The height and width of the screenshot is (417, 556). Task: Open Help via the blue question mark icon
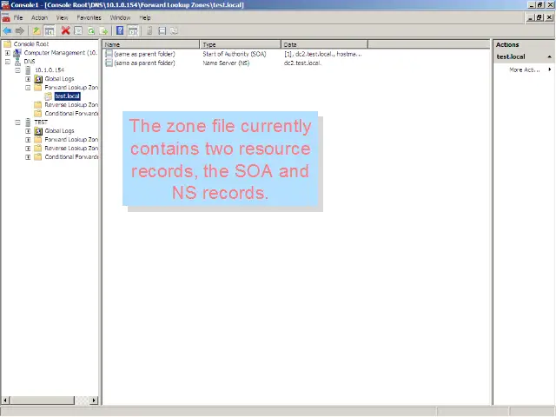coord(120,30)
